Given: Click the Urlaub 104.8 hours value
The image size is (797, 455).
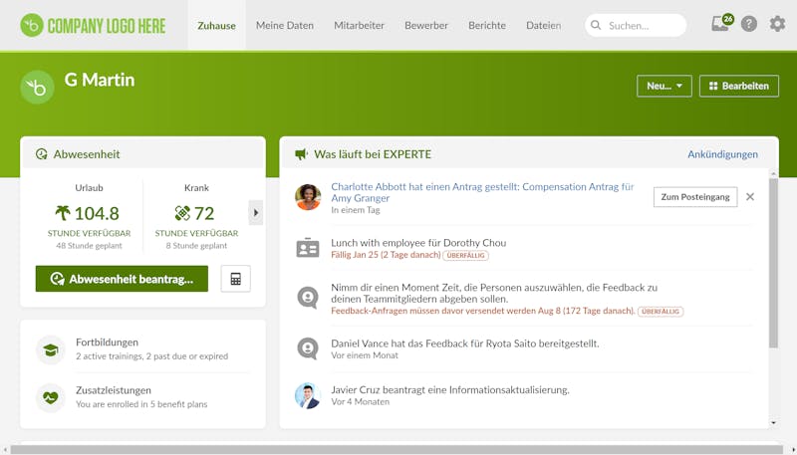Looking at the screenshot, I should tap(97, 214).
